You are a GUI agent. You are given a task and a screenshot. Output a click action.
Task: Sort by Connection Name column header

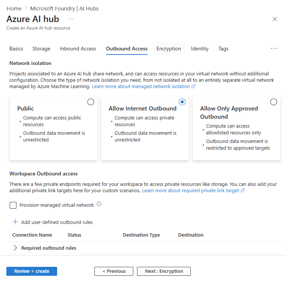[x=32, y=235]
